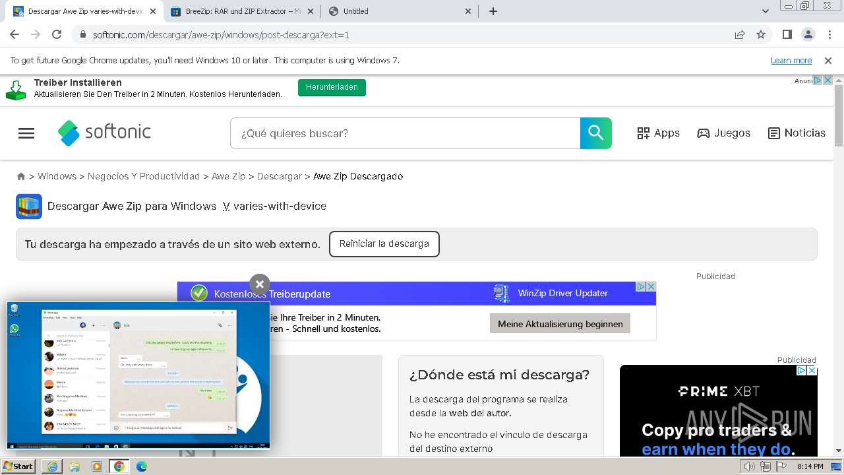Play the WhatsApp floating video thumbnail
This screenshot has width=844, height=475.
138,376
